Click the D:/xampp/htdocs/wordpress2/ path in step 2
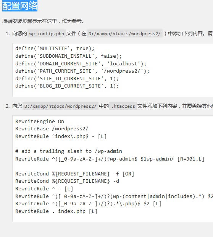This screenshot has width=213, height=237. (x=60, y=106)
